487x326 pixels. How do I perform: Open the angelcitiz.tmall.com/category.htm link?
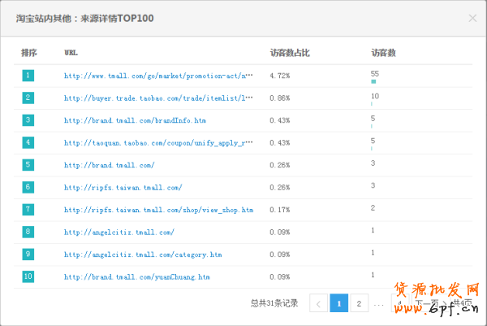coord(143,254)
